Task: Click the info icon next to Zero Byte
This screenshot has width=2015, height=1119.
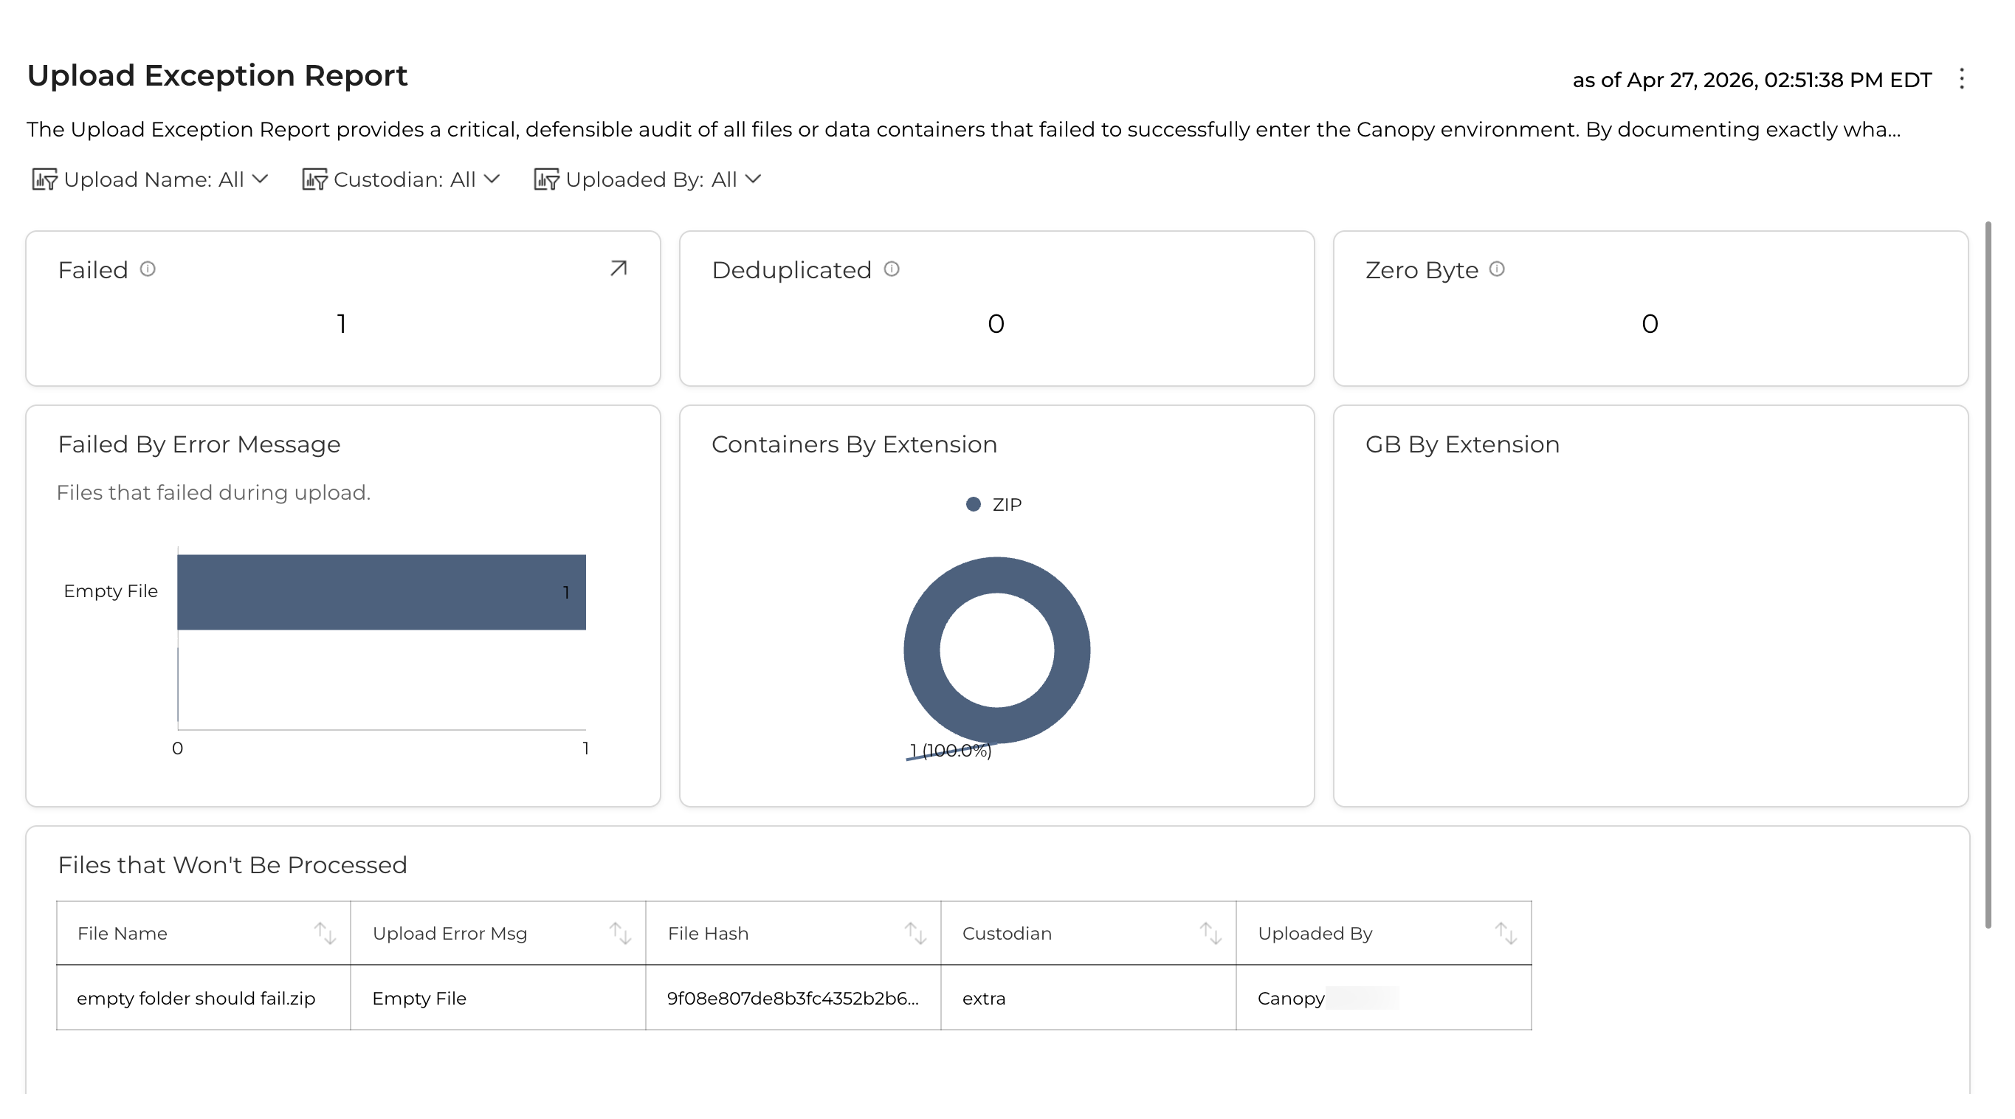Action: pos(1498,269)
